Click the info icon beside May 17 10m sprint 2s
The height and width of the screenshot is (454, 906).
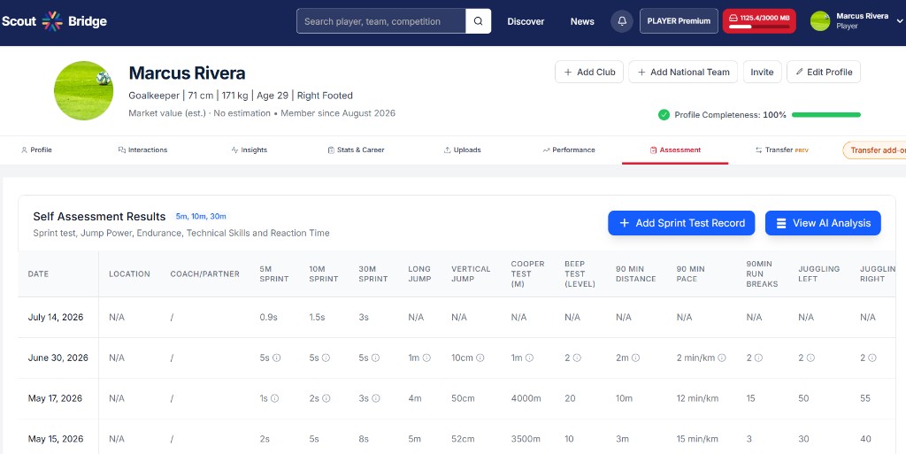pos(326,398)
